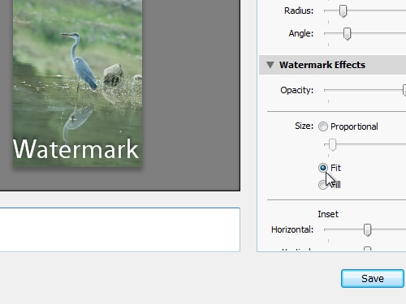Click the Horizontal inset slider handle
The height and width of the screenshot is (304, 406).
click(x=367, y=230)
